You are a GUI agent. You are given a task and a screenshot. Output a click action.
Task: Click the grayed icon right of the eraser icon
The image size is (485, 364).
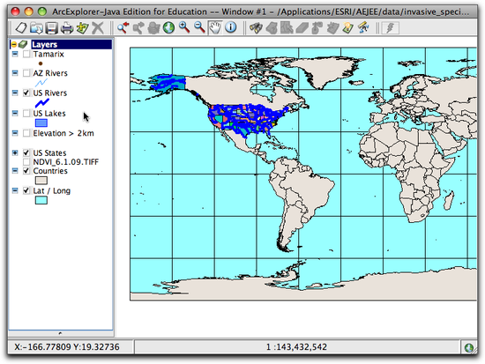317,28
